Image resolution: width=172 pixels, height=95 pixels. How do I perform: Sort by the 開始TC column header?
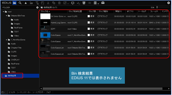coord(120,12)
